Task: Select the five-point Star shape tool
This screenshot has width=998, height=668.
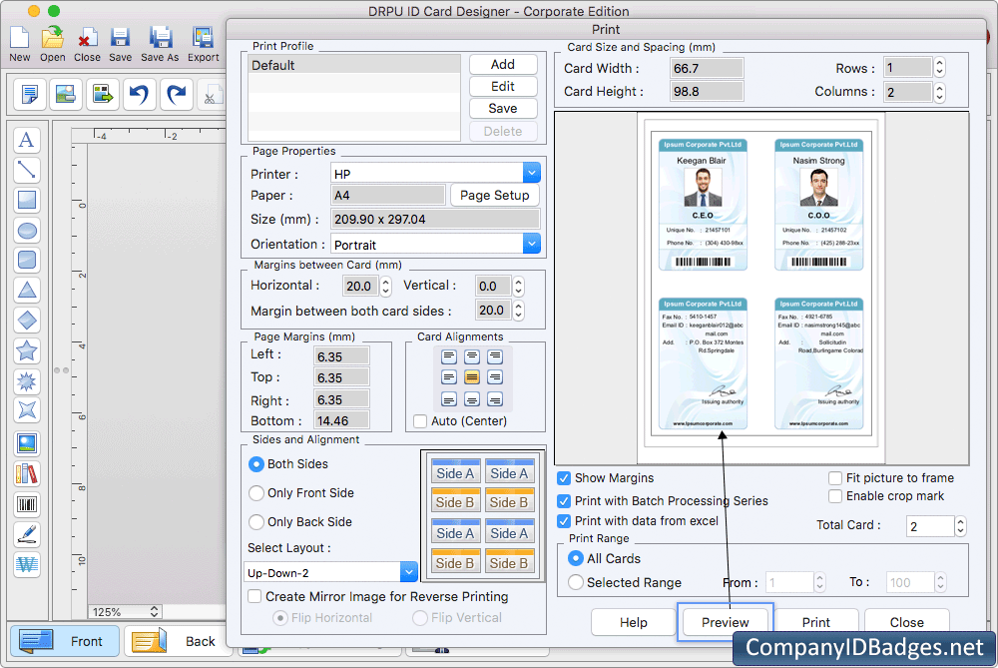Action: [27, 350]
